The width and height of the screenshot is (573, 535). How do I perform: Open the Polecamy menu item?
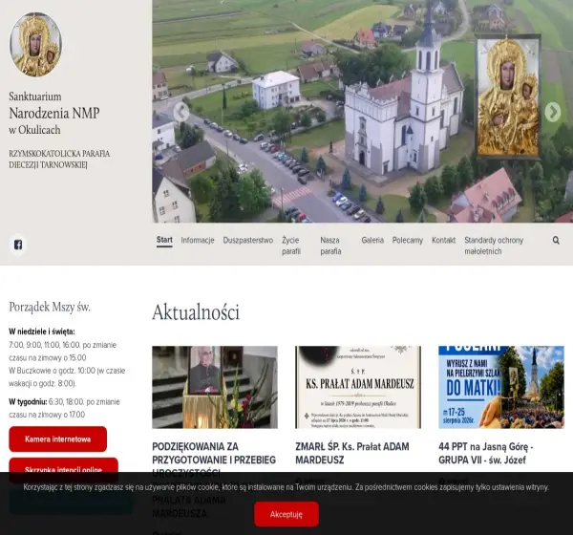[408, 240]
